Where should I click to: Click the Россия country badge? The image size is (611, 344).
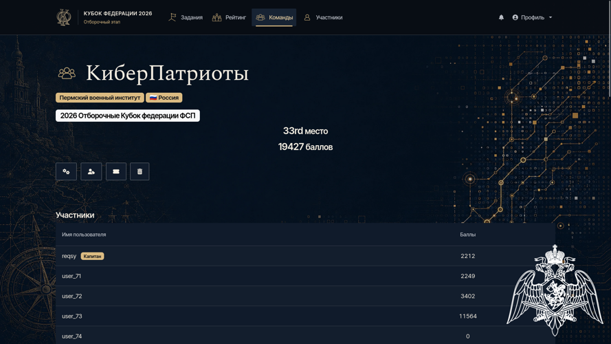(164, 98)
